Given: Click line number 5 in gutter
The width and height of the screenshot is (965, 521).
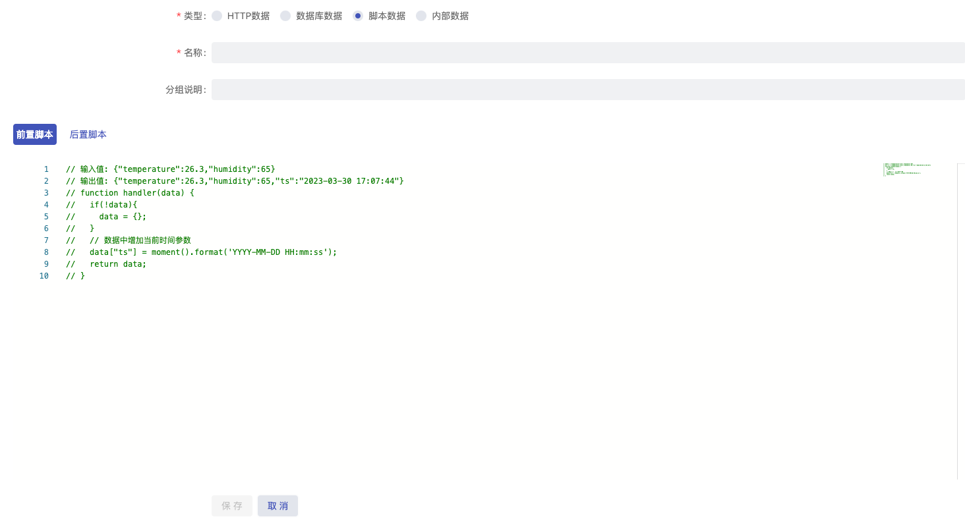Looking at the screenshot, I should (46, 217).
